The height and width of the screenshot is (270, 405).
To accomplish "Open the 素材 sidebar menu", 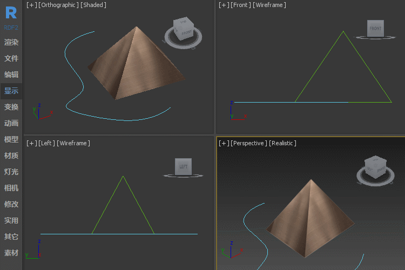I will (x=11, y=253).
